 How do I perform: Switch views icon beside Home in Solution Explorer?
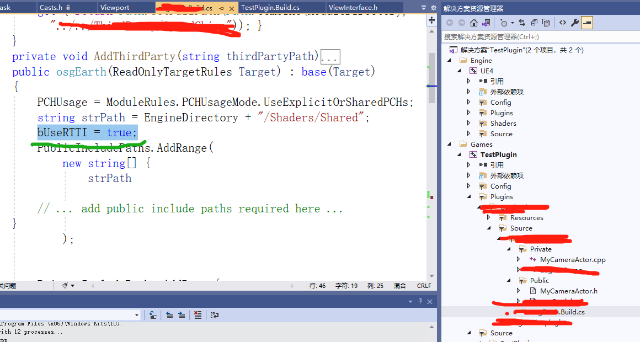[486, 23]
